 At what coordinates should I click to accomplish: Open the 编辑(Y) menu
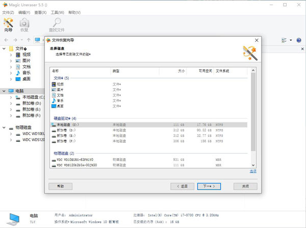pyautogui.click(x=24, y=12)
